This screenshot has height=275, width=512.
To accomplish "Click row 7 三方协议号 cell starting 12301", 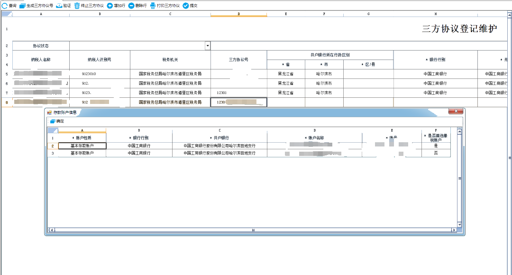I will click(238, 93).
